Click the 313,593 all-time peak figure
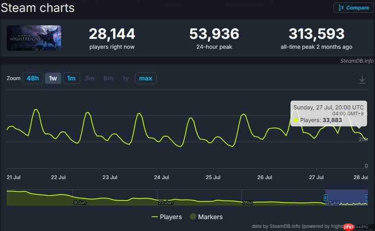Image resolution: width=375 pixels, height=231 pixels. (316, 34)
